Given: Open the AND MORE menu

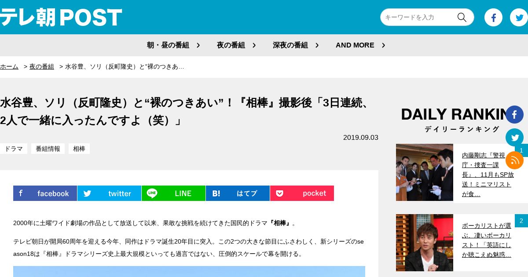Looking at the screenshot, I should [355, 45].
